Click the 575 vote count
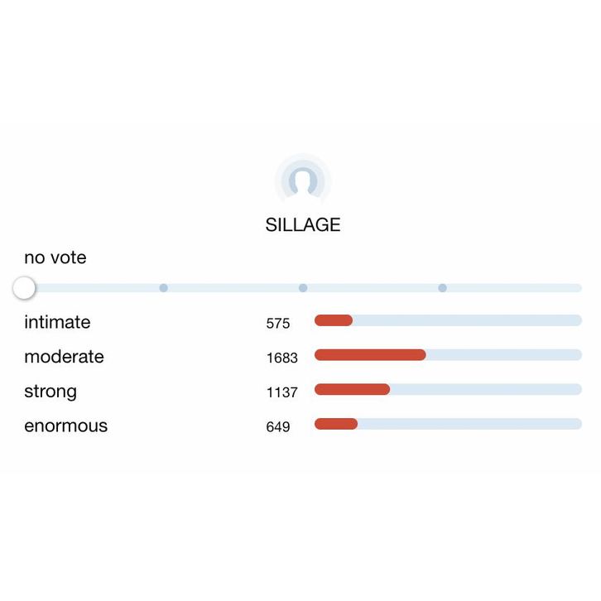Screen dimensions: 601x601 click(x=278, y=324)
